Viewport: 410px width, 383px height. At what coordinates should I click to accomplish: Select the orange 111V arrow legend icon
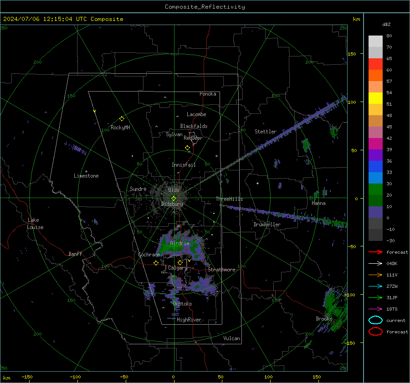(x=375, y=275)
